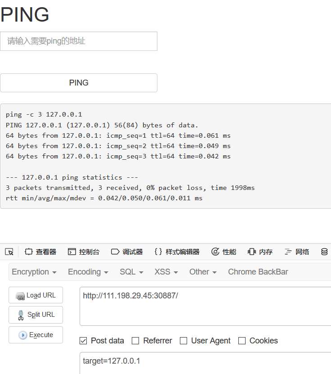Open the Storage database icon
The image size is (331, 374).
(324, 252)
